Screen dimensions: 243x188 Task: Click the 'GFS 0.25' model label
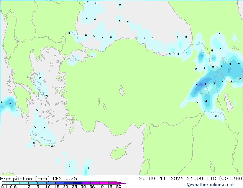(x=65, y=179)
